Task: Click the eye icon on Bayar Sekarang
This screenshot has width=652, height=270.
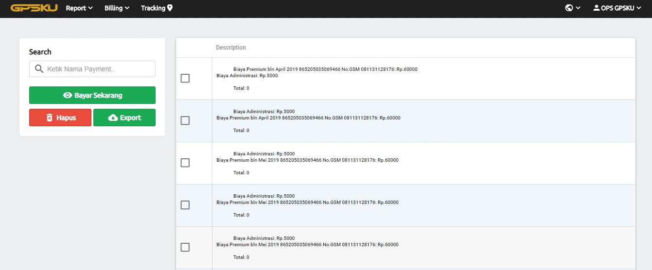Action: pyautogui.click(x=68, y=95)
